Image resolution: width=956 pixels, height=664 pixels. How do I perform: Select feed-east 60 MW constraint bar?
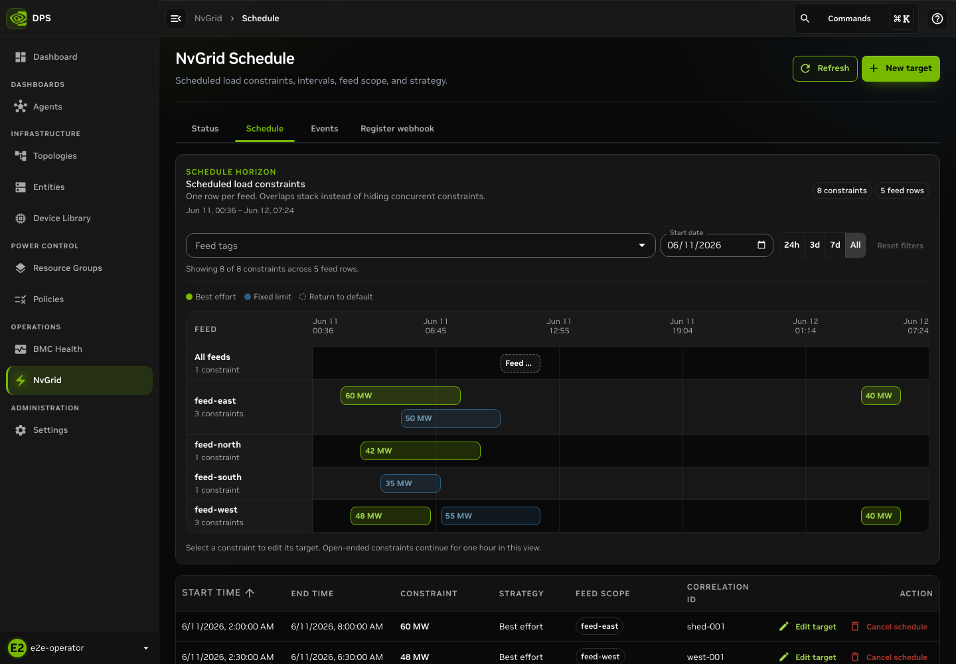tap(400, 396)
